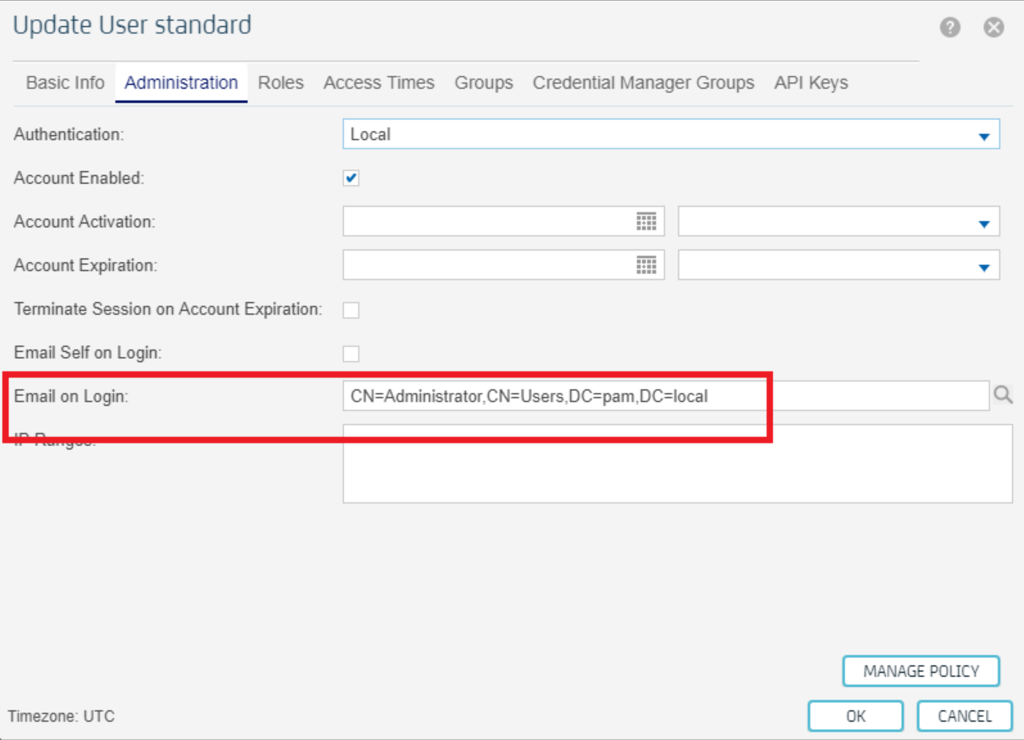Uncheck the Account Enabled checkbox
Screen dimensions: 1024x740
pyautogui.click(x=351, y=178)
